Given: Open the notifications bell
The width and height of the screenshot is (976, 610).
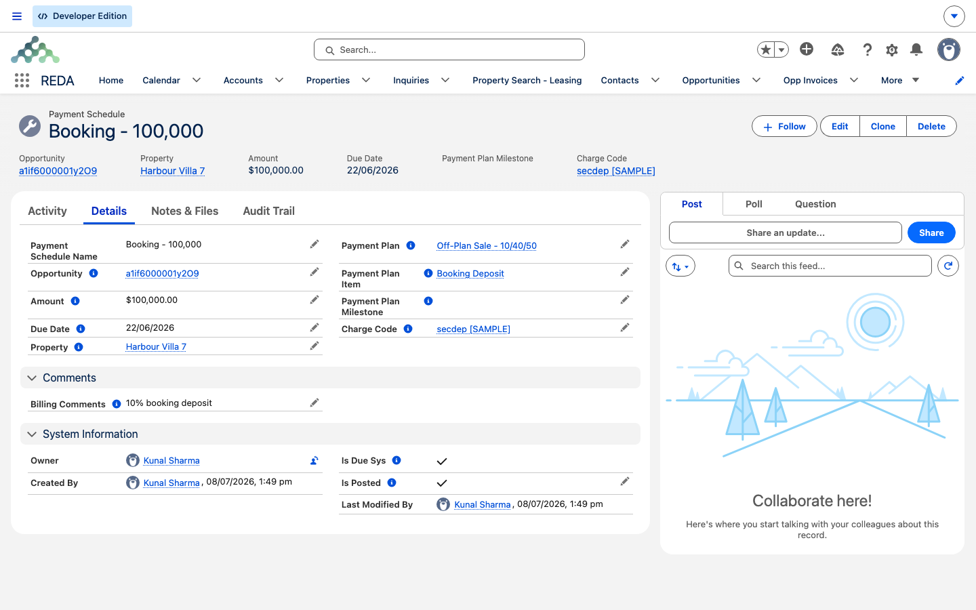Looking at the screenshot, I should (x=916, y=49).
